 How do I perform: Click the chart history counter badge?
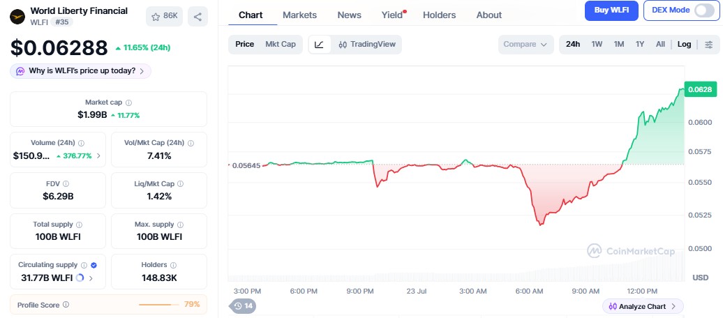click(x=244, y=306)
